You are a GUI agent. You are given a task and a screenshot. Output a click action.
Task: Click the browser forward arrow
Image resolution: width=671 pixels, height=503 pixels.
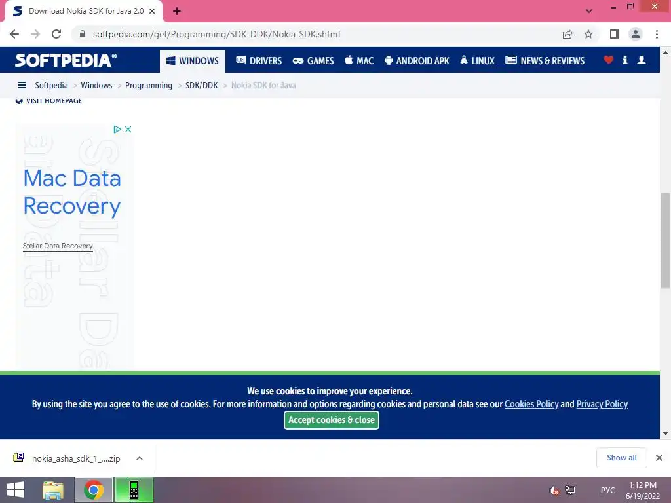tap(35, 34)
